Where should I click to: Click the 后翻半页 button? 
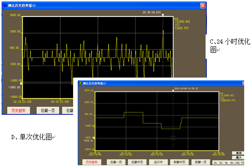pos(137,162)
